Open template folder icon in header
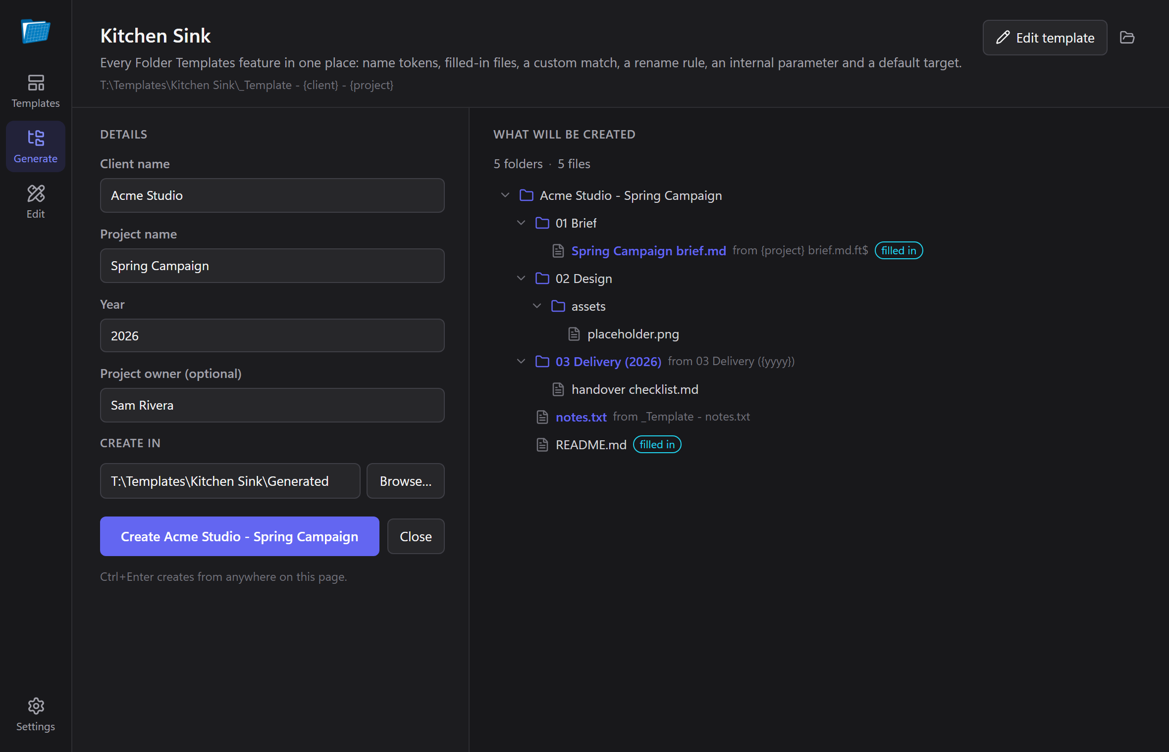Screen dimensions: 1169x752 (1127, 38)
